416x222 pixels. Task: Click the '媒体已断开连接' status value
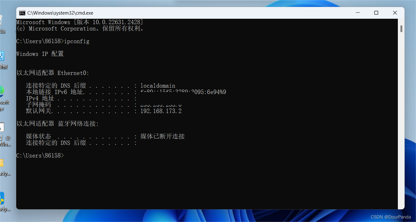point(163,137)
